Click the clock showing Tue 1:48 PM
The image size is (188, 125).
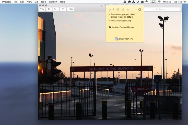coord(180,2)
